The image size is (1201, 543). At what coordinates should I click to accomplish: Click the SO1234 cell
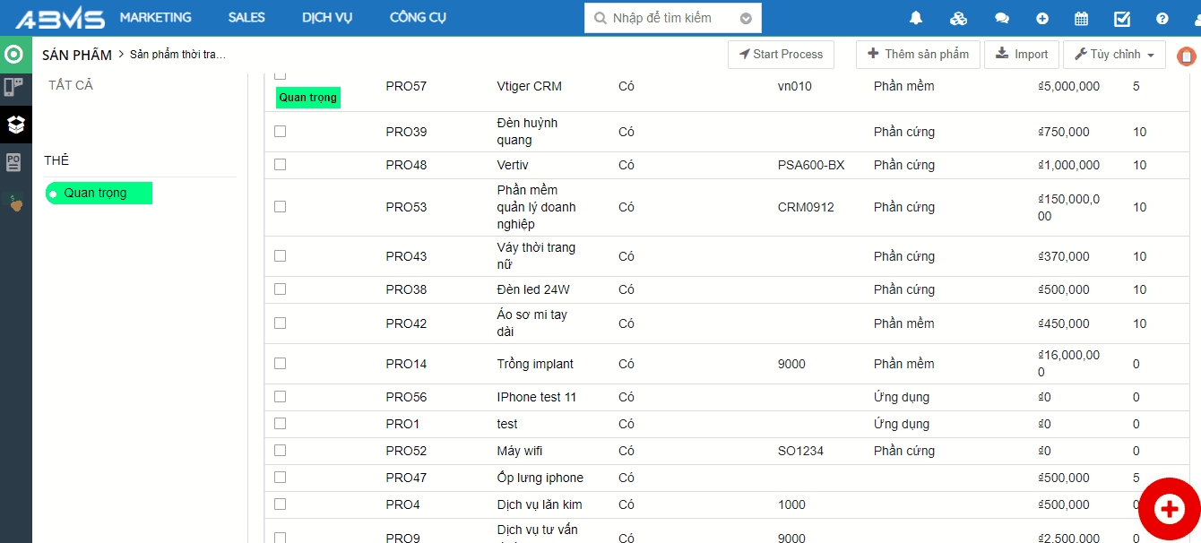[800, 451]
